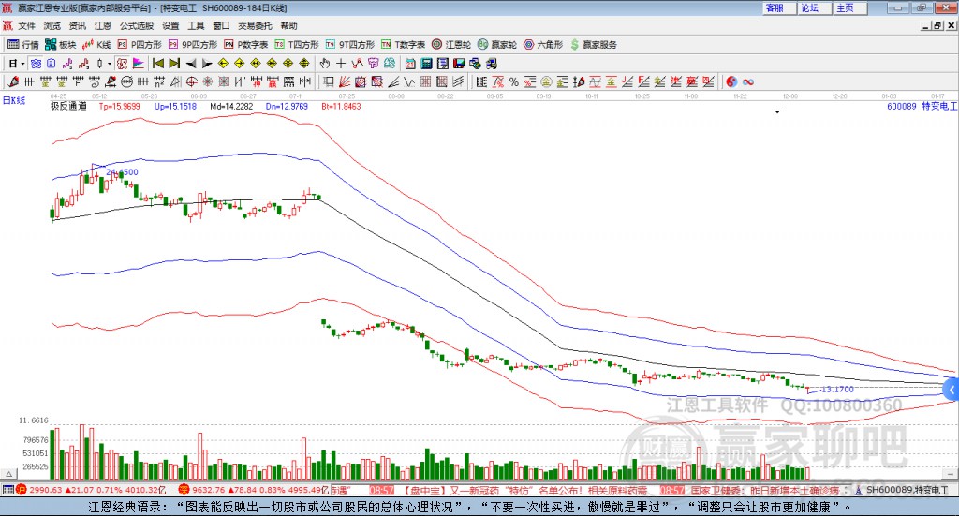Open the blue side panel expander arrow
Viewport: 959px width, 516px height.
951,390
